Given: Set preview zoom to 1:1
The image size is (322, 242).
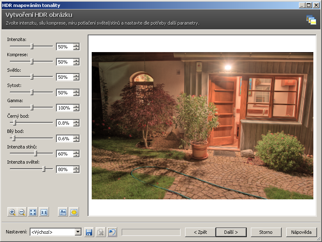Looking at the screenshot, I should click(x=44, y=212).
